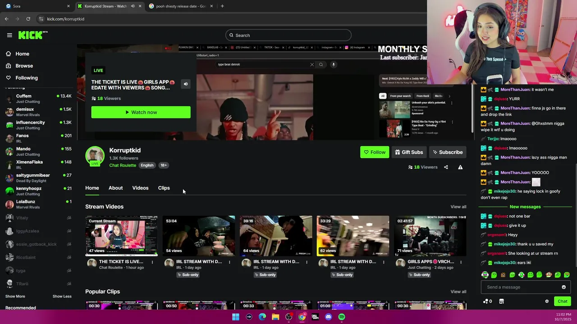
Task: Close the Sora browser tab
Action: point(69,6)
